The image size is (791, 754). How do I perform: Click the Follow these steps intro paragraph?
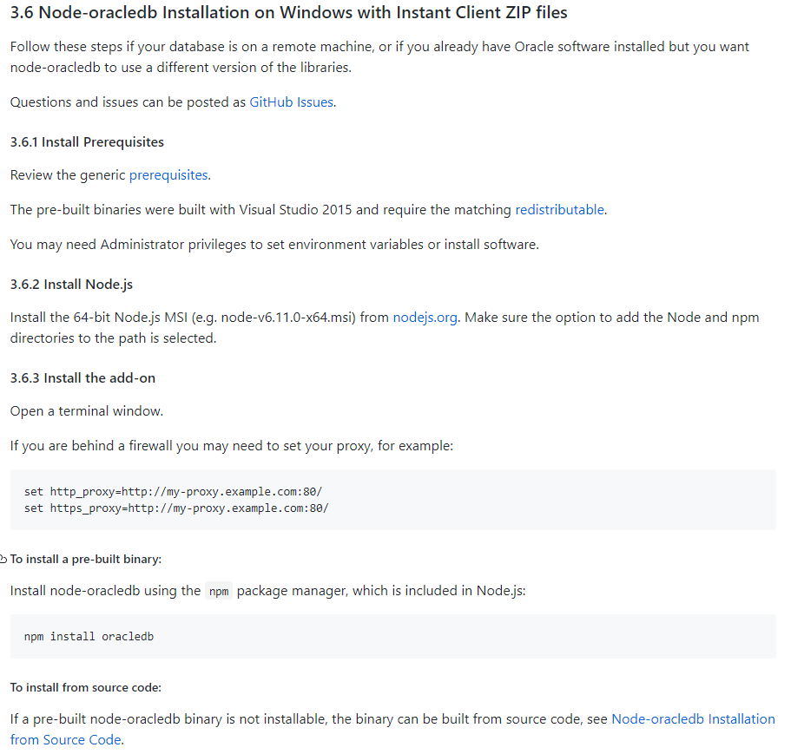pos(379,57)
